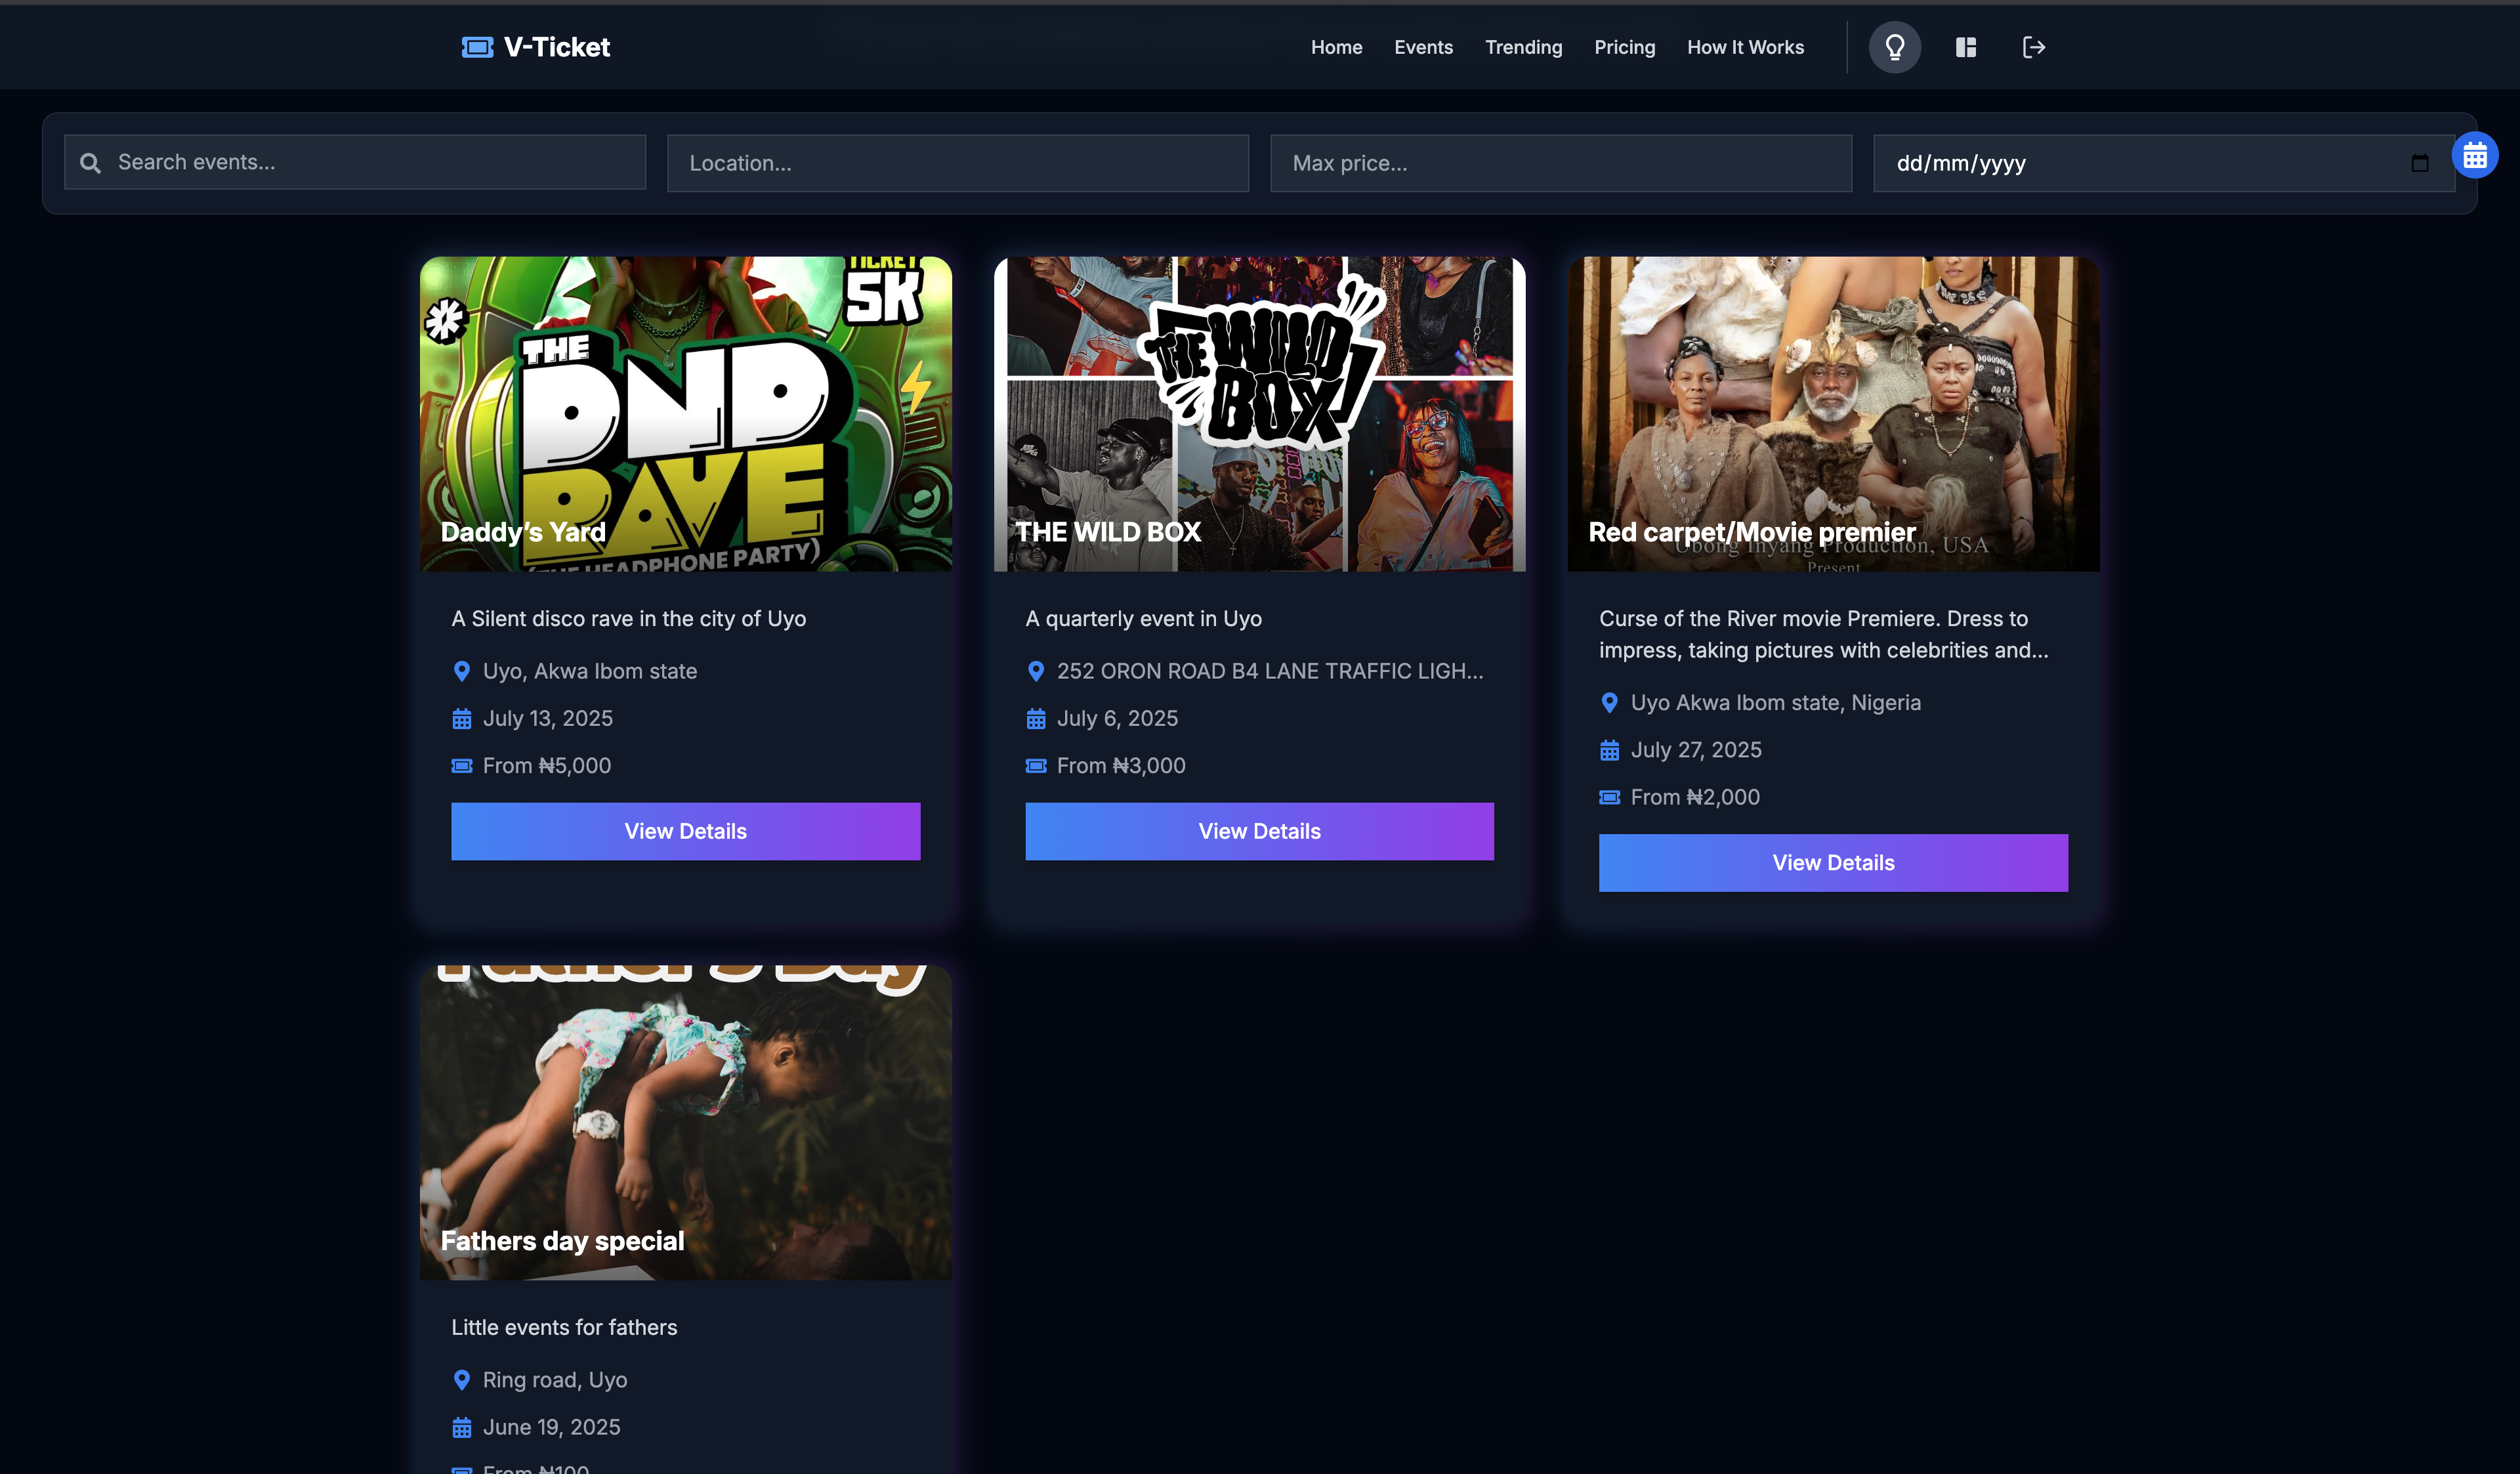Click into the Max price field
Viewport: 2520px width, 1474px height.
pyautogui.click(x=1560, y=163)
